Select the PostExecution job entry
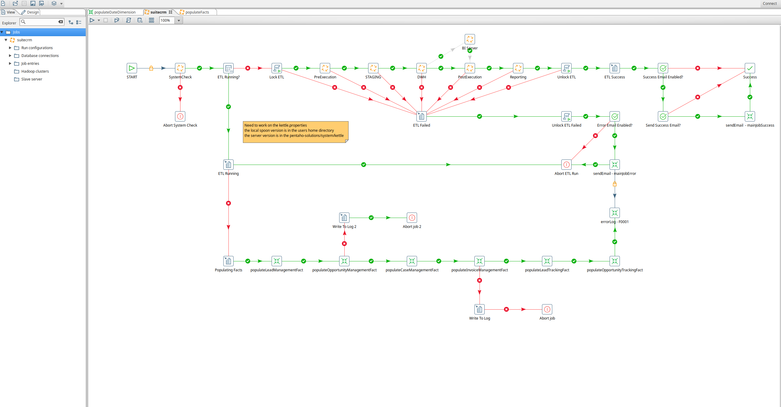781x407 pixels. point(470,68)
